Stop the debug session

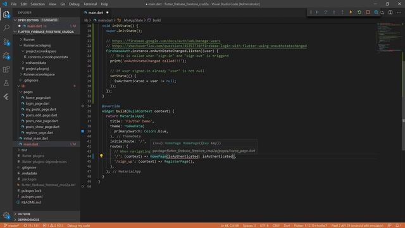point(368,12)
